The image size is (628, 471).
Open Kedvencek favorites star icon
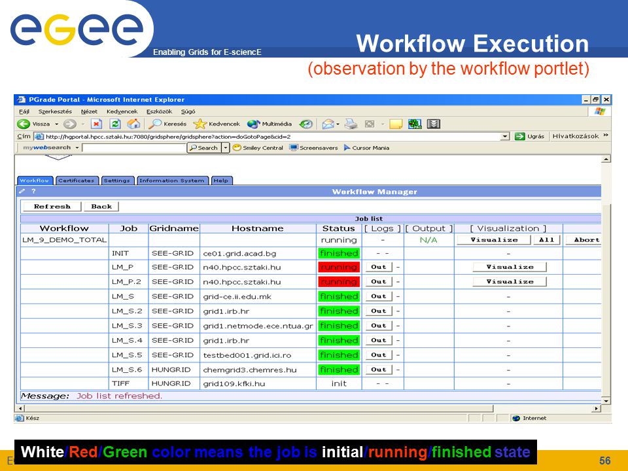coord(200,124)
